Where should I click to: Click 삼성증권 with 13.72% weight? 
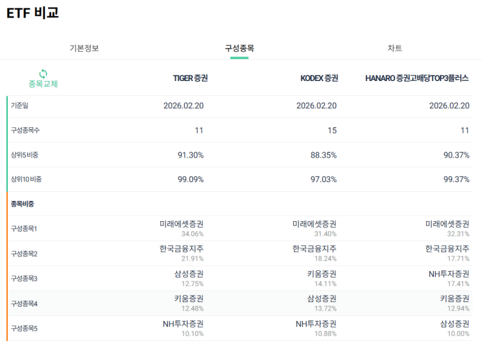[x=322, y=299]
